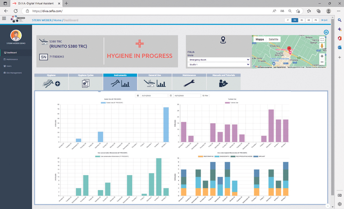
Task: Click Home breadcrumb link
Action: 57,20
